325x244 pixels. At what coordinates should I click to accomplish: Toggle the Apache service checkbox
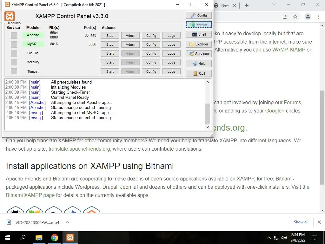pos(14,36)
